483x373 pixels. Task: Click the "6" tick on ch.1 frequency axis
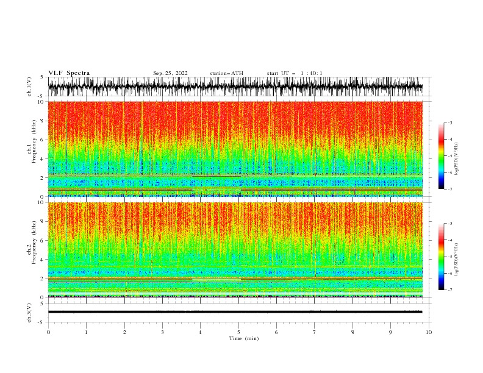[x=43, y=140]
